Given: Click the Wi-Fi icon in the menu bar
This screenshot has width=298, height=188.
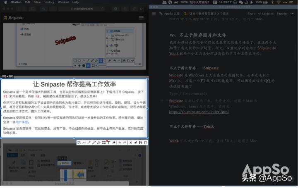Looking at the screenshot, I should point(279,2).
